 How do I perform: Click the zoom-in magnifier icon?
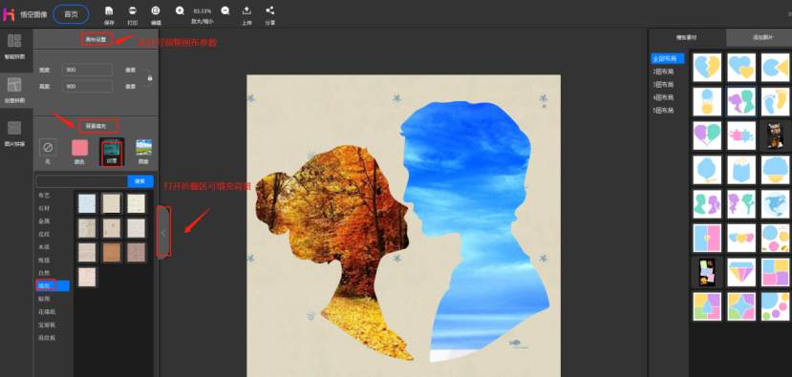tap(180, 10)
